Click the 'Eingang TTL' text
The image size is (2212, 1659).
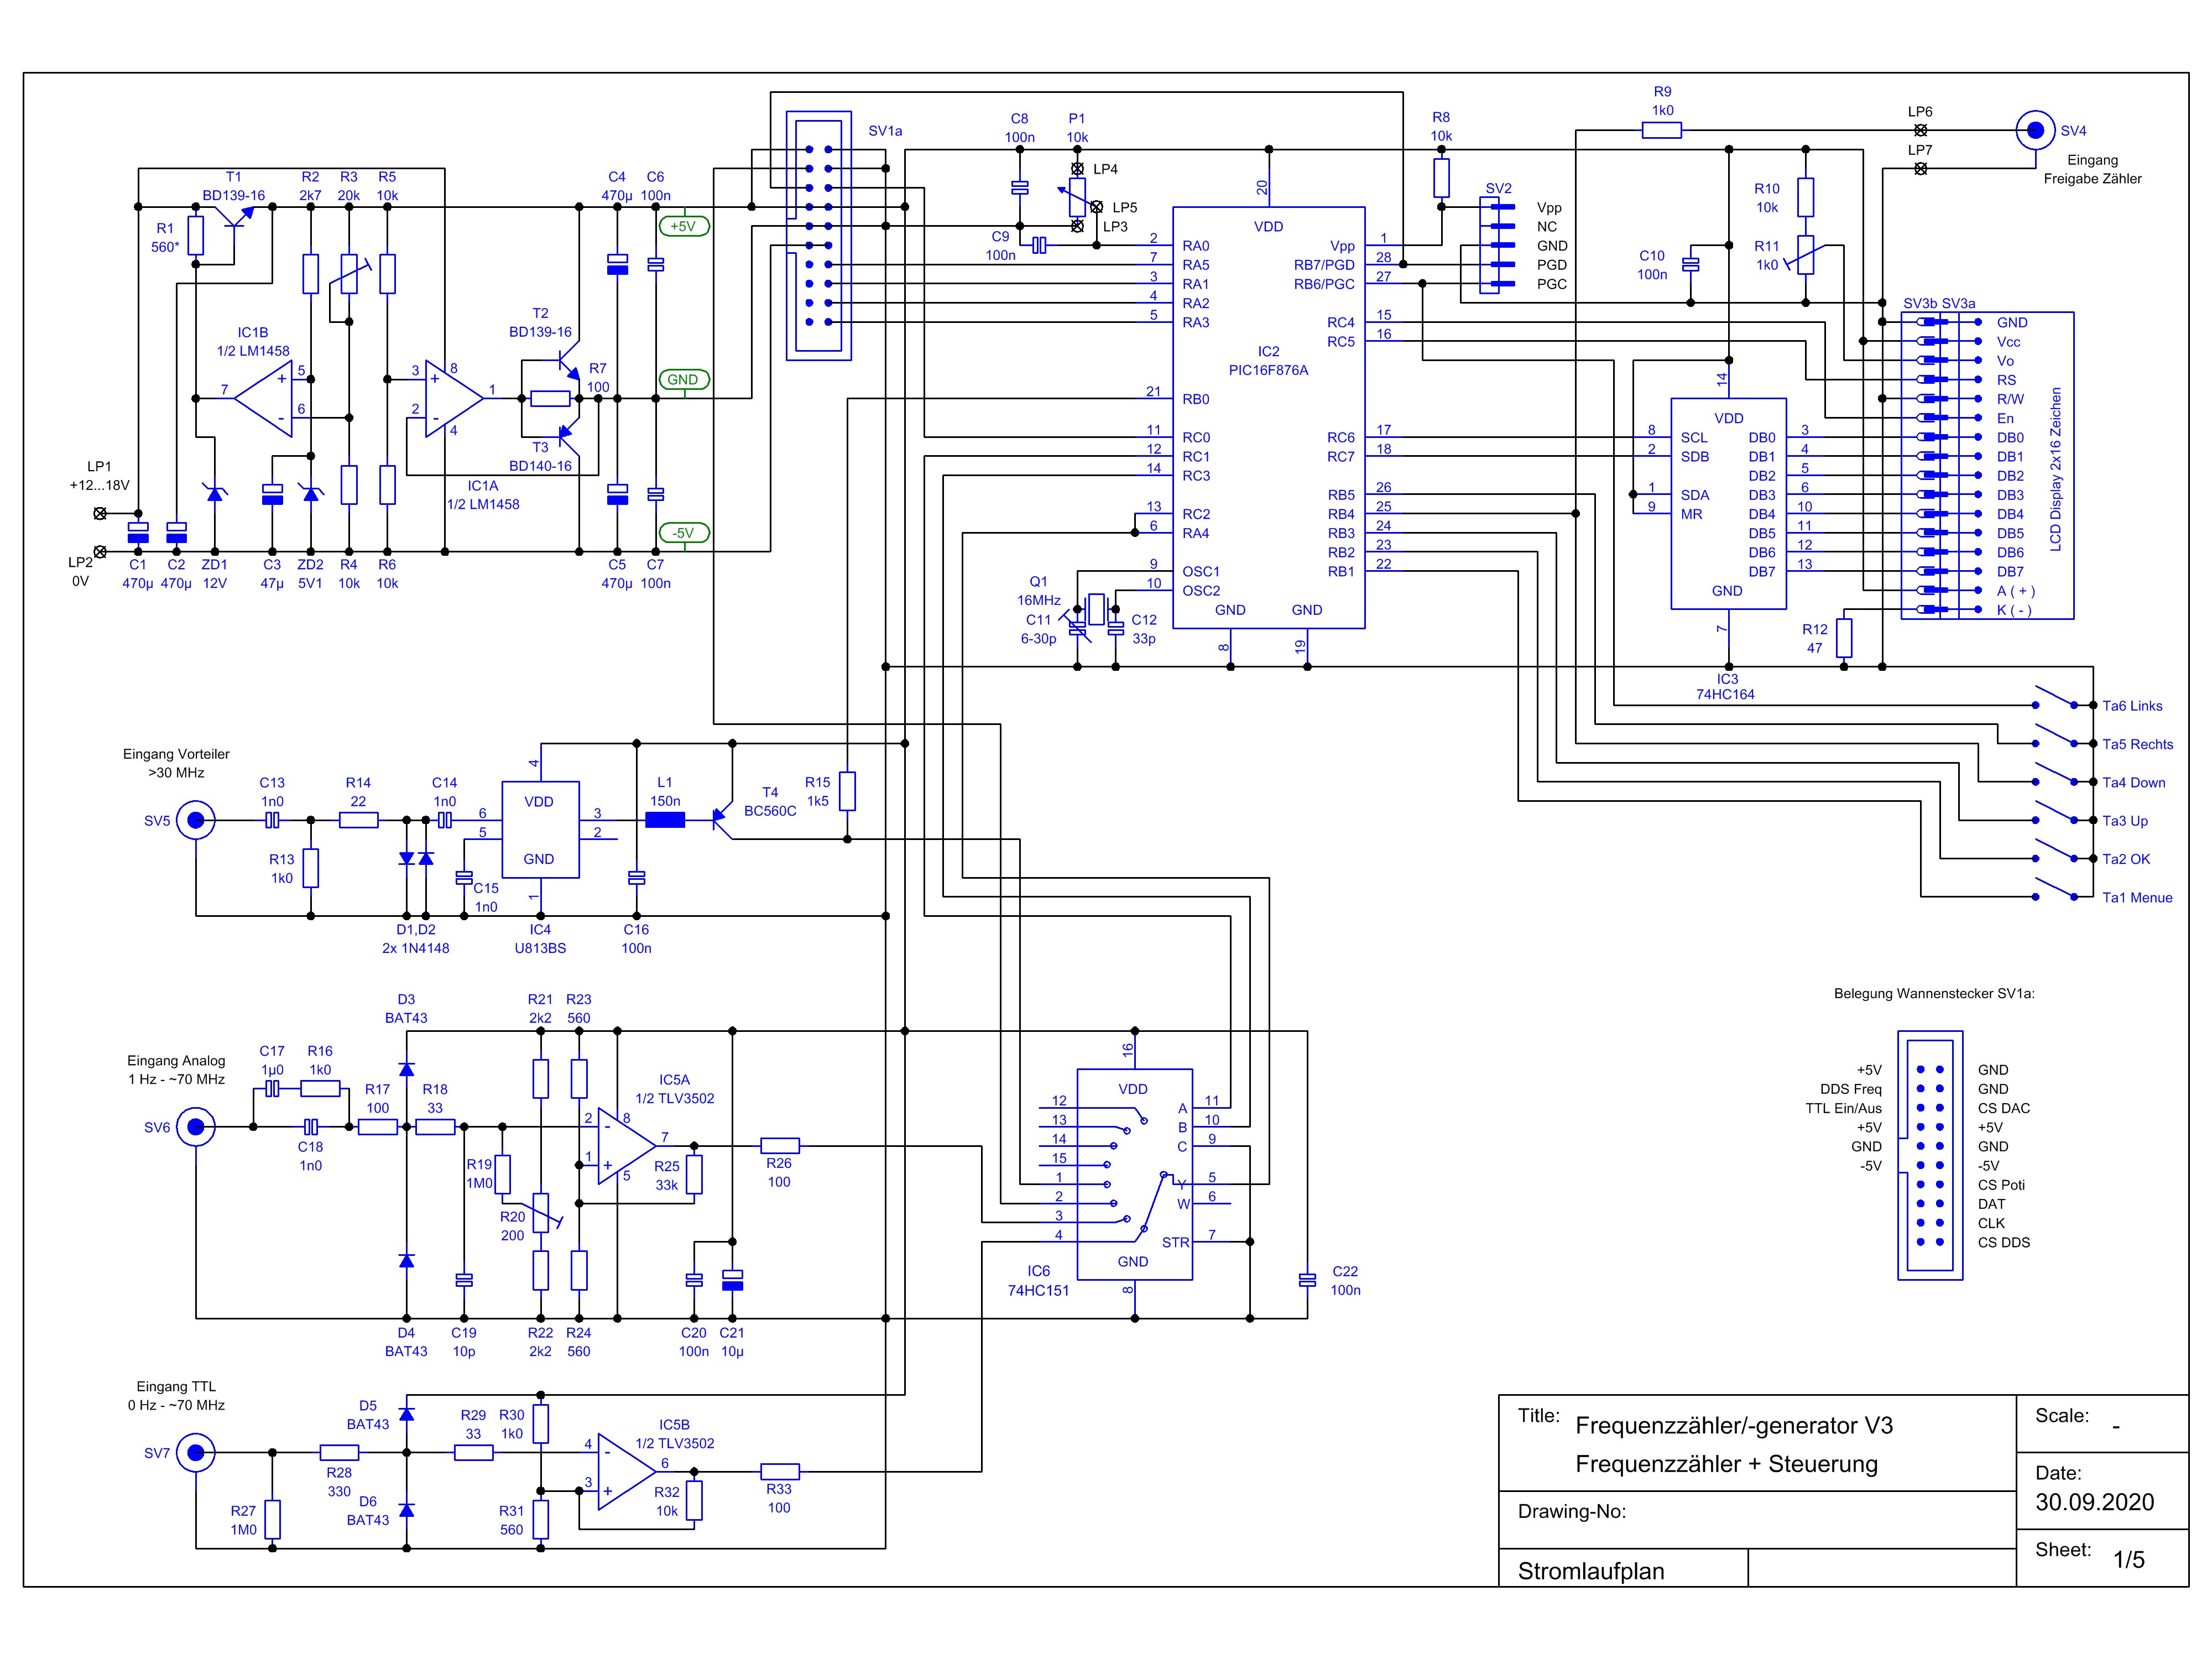(176, 1386)
